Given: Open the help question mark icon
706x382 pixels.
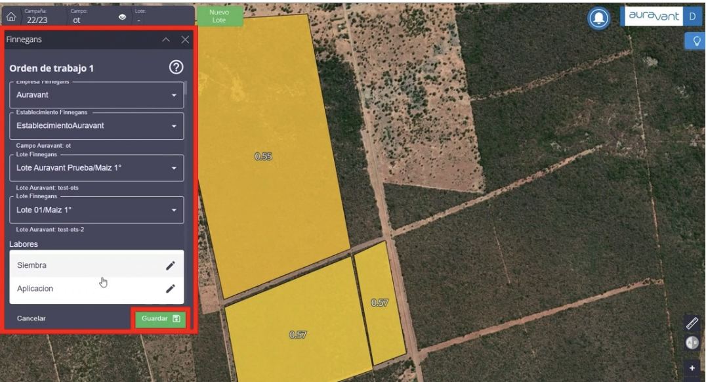Looking at the screenshot, I should (x=176, y=67).
